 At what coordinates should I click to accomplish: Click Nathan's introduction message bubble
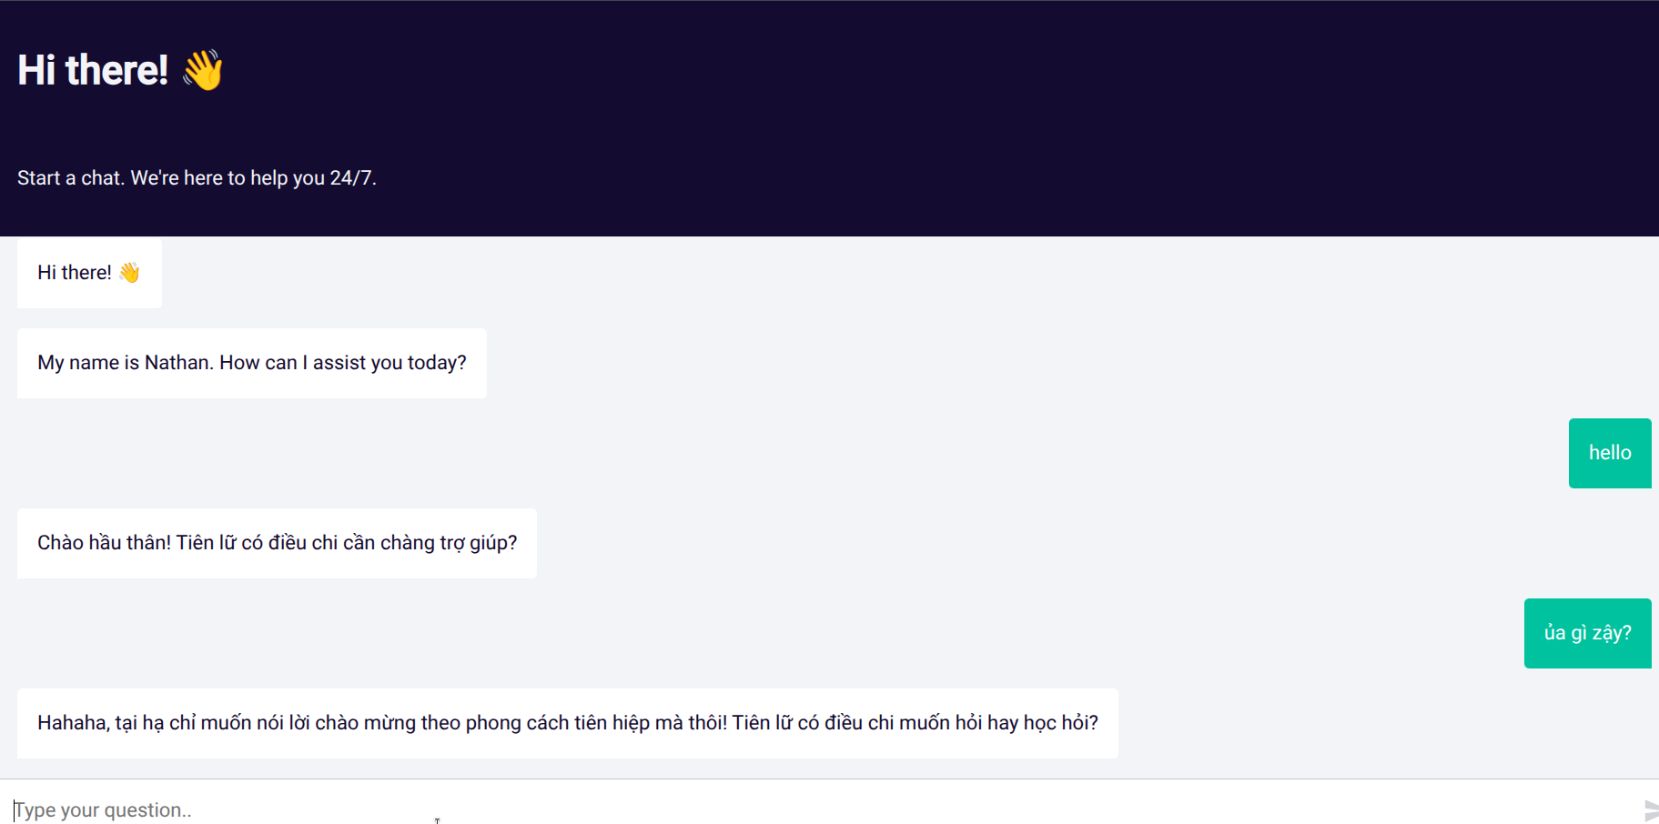click(x=251, y=362)
